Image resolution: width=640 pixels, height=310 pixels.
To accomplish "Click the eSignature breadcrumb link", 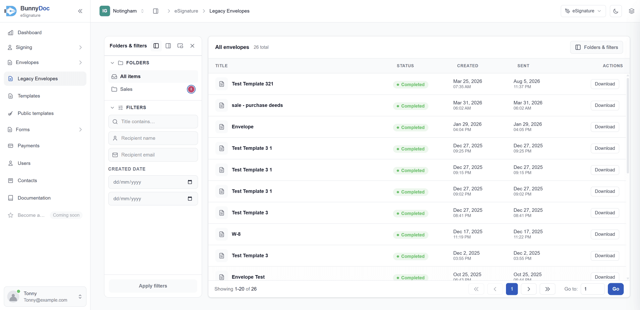I will (x=186, y=11).
